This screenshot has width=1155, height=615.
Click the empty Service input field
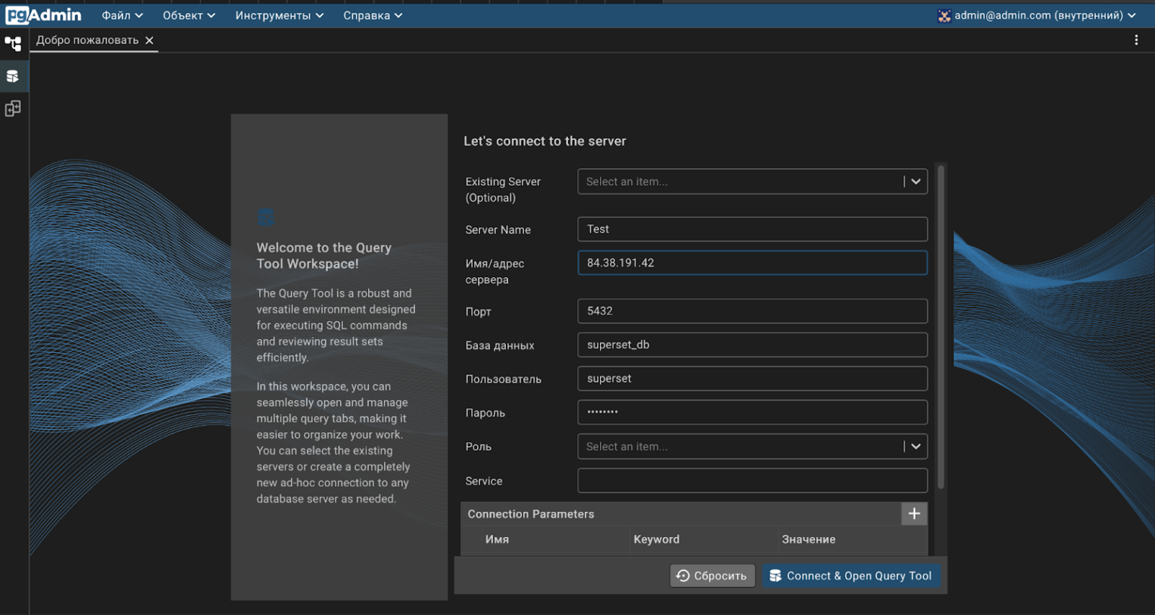[751, 481]
